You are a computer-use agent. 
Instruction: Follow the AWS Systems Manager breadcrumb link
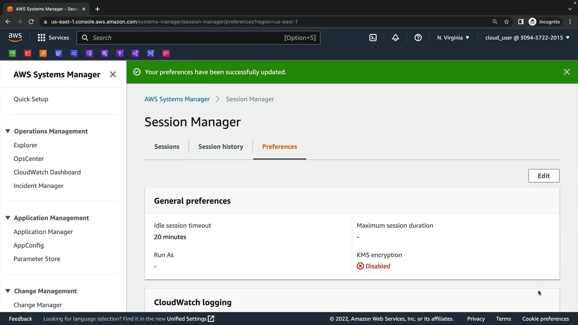click(x=177, y=99)
